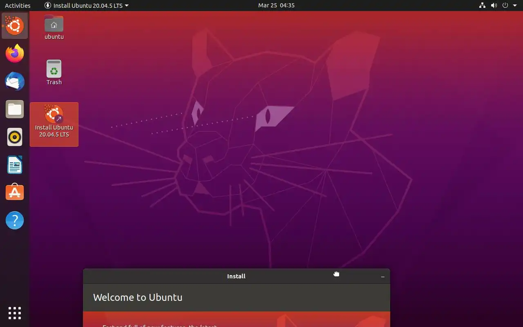Click the Welcome to Ubuntu heading
The width and height of the screenshot is (523, 327).
[138, 297]
